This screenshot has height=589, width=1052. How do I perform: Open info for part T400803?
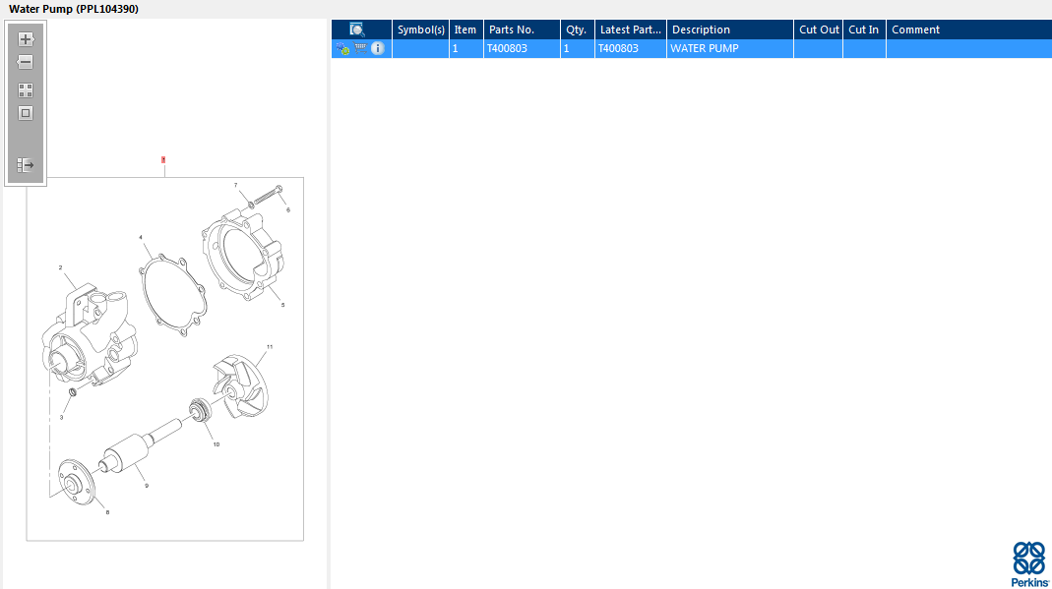coord(378,48)
